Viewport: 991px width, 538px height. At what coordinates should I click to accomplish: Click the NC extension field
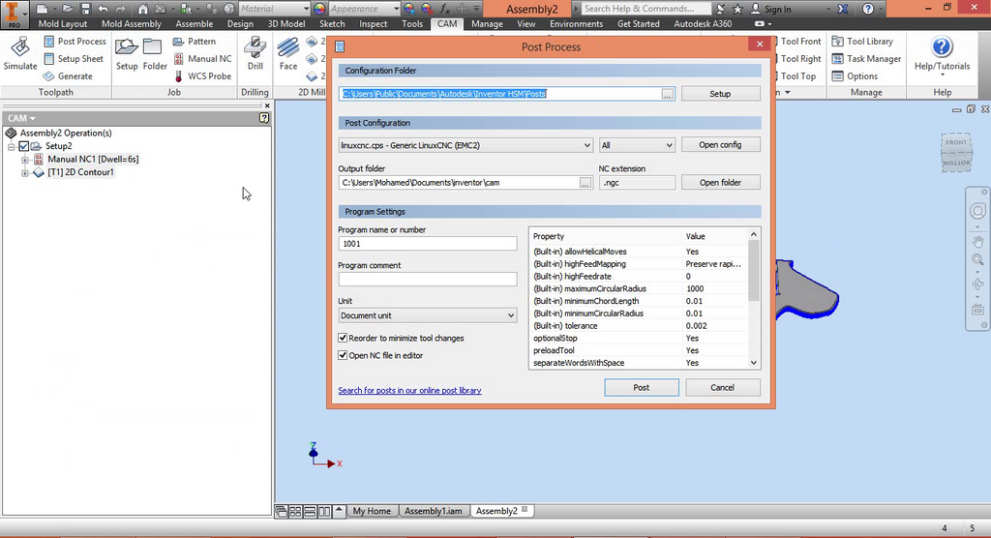[637, 183]
